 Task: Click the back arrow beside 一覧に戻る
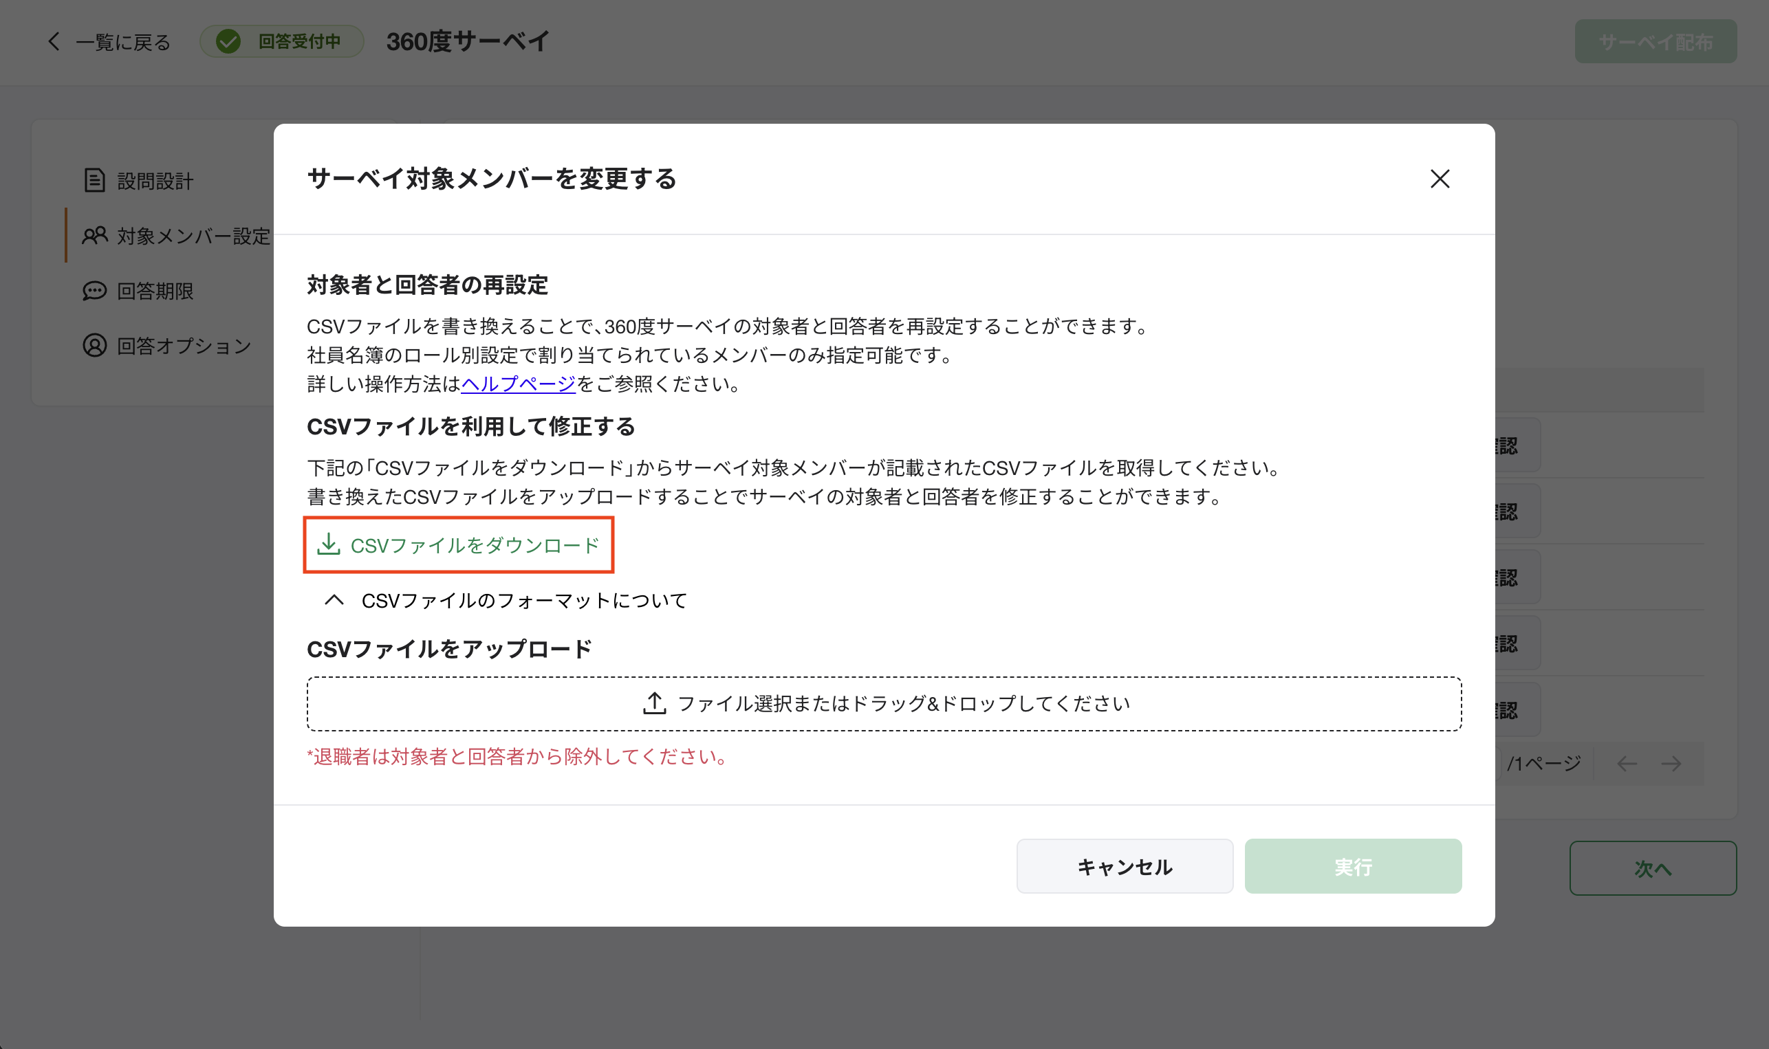[54, 42]
